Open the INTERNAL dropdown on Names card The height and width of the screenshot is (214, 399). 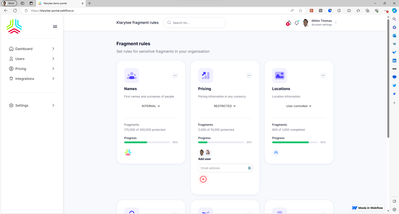(x=151, y=106)
